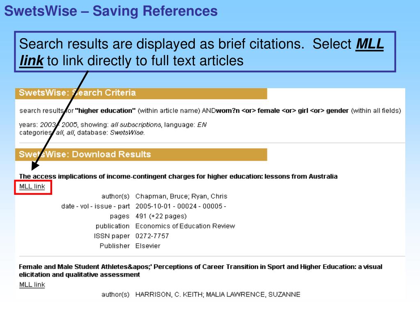
Task: Click the wom?n female girl gender terms
Action: coord(282,111)
